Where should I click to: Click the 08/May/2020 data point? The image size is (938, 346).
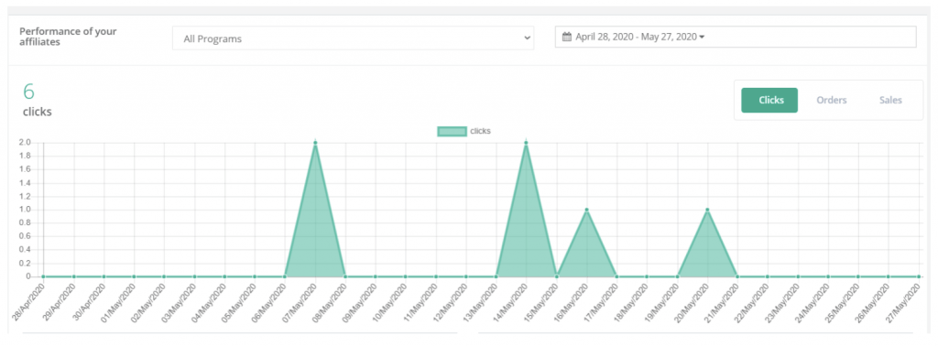point(345,276)
